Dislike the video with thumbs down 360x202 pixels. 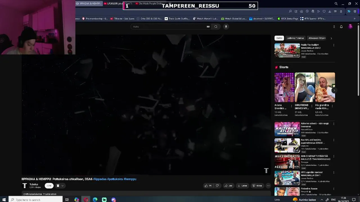[217, 186]
